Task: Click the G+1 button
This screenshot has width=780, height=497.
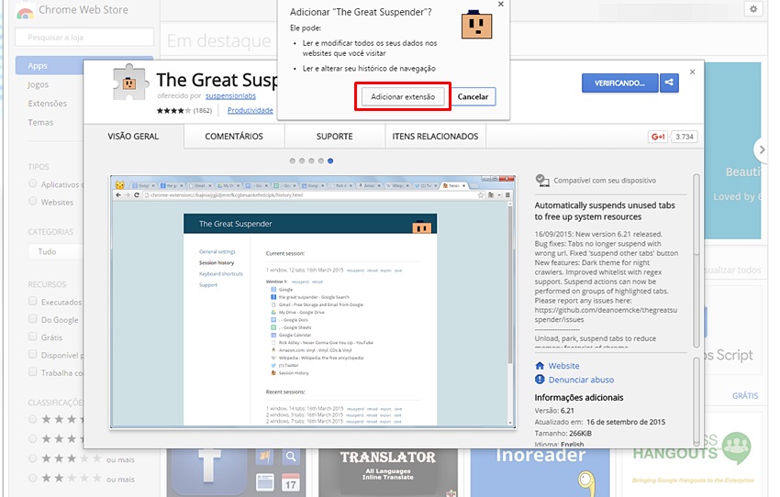Action: point(658,137)
